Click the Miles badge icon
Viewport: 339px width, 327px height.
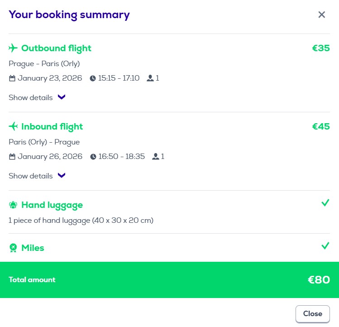(13, 248)
